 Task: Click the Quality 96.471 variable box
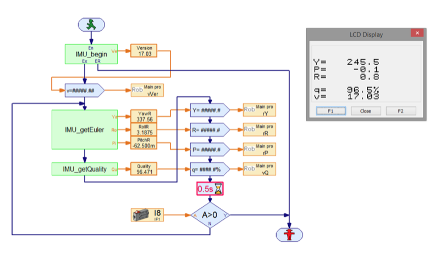(x=144, y=169)
